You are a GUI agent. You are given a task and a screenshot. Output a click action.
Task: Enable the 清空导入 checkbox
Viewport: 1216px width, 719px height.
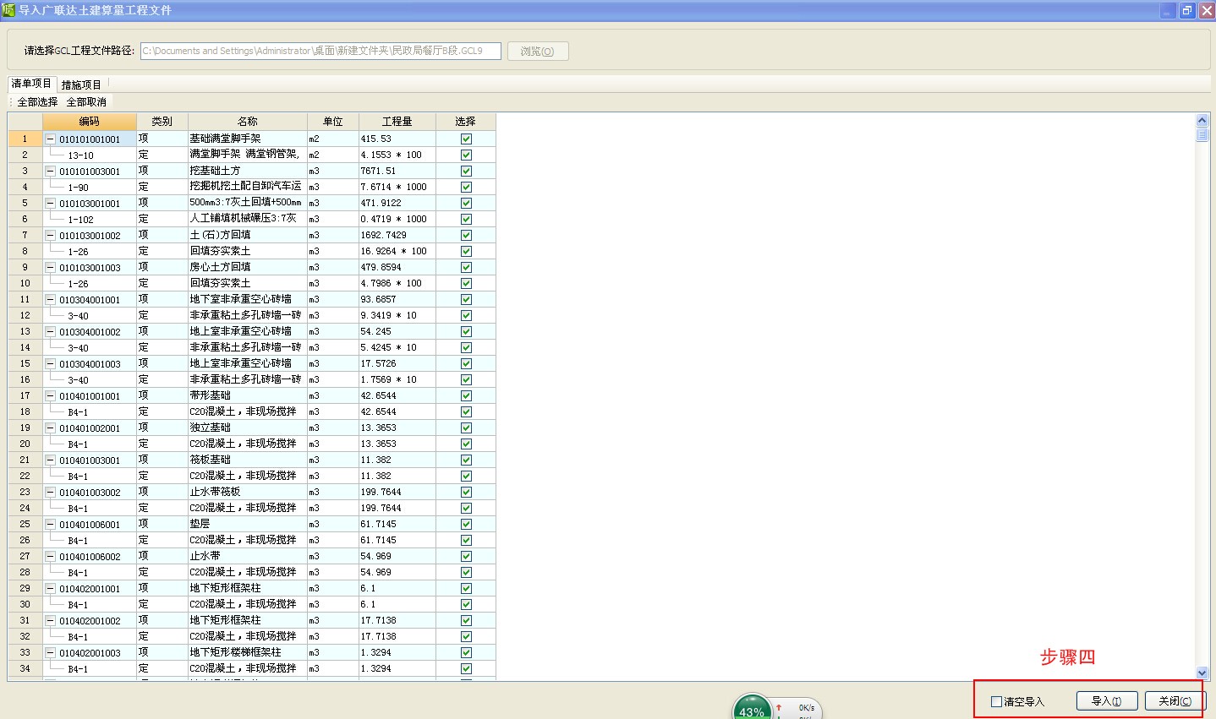[x=996, y=701]
